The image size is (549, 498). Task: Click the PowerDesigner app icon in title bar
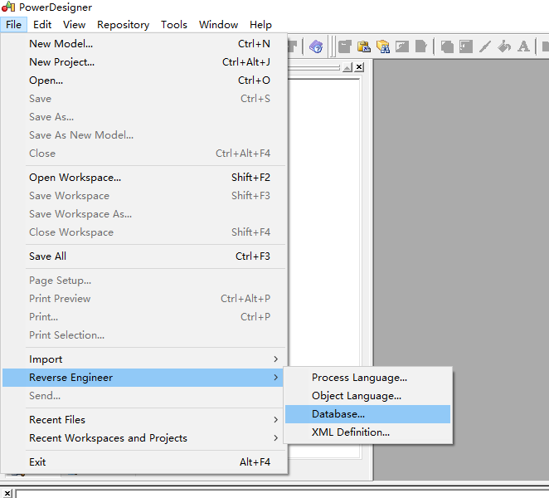tap(8, 7)
